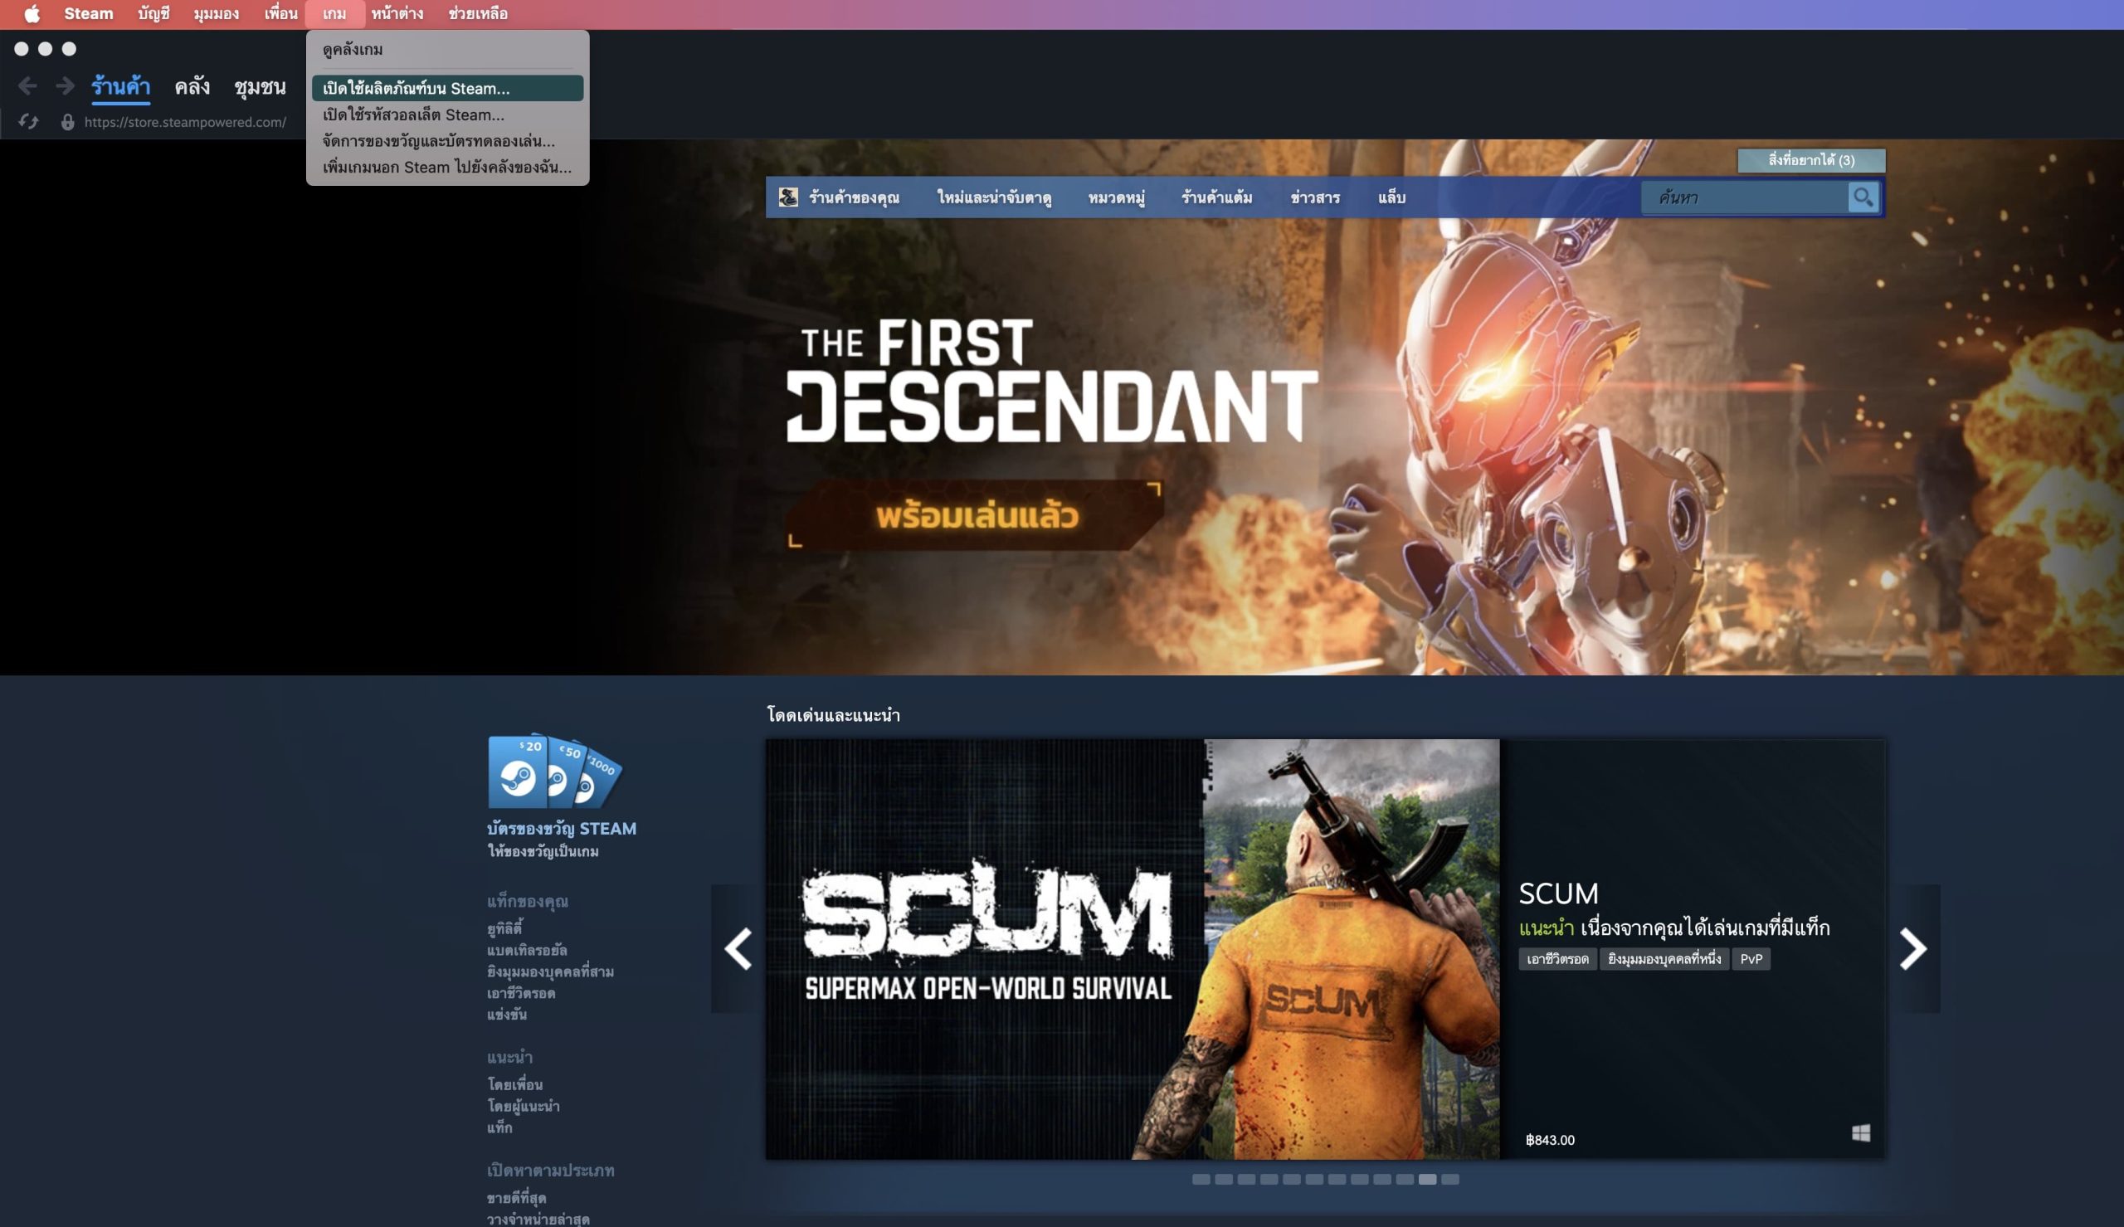Go to previous featured carousel item
Viewport: 2124px width, 1227px height.
click(x=738, y=949)
